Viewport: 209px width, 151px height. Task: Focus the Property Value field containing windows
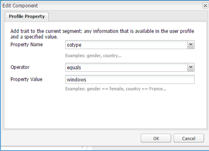(x=130, y=80)
